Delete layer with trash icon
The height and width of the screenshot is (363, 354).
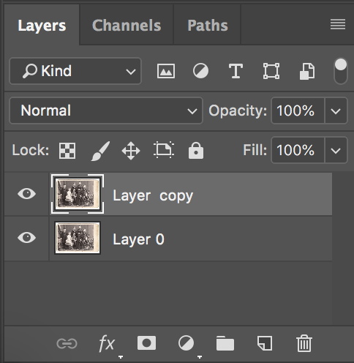[x=304, y=343]
